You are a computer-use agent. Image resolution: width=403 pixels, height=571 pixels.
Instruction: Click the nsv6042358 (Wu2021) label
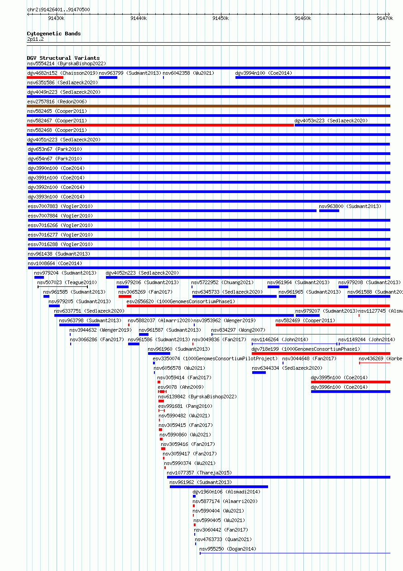[188, 73]
